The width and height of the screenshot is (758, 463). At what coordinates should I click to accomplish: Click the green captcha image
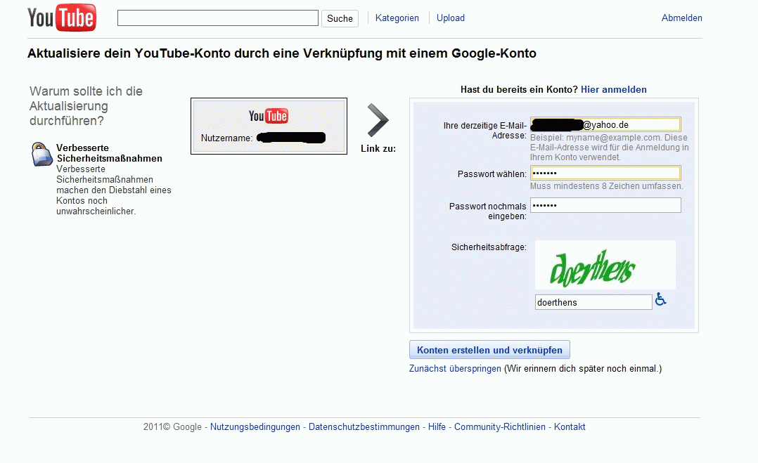pyautogui.click(x=605, y=265)
